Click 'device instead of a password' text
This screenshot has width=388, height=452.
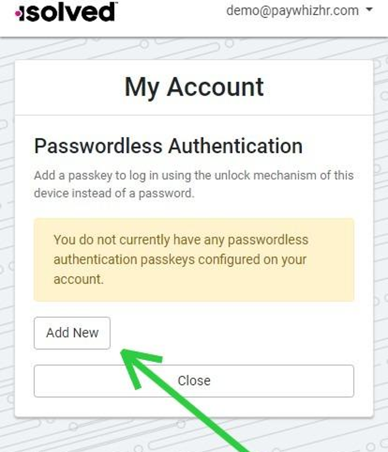[114, 193]
